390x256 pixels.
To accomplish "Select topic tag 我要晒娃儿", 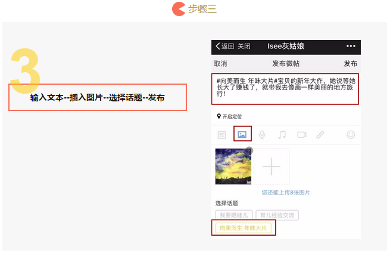I will 234,215.
